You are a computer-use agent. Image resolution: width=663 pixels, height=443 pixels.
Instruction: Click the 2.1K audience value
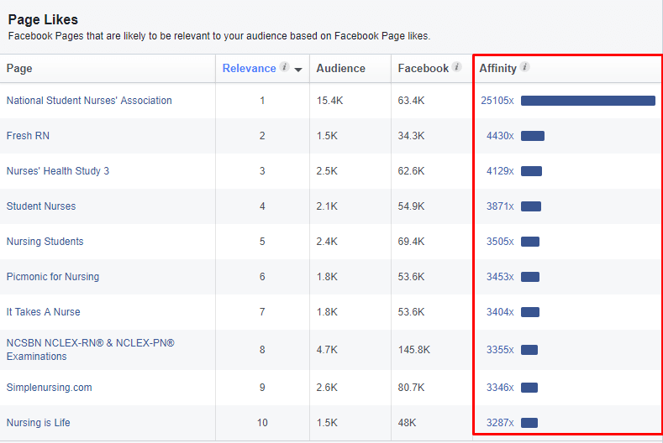(327, 206)
